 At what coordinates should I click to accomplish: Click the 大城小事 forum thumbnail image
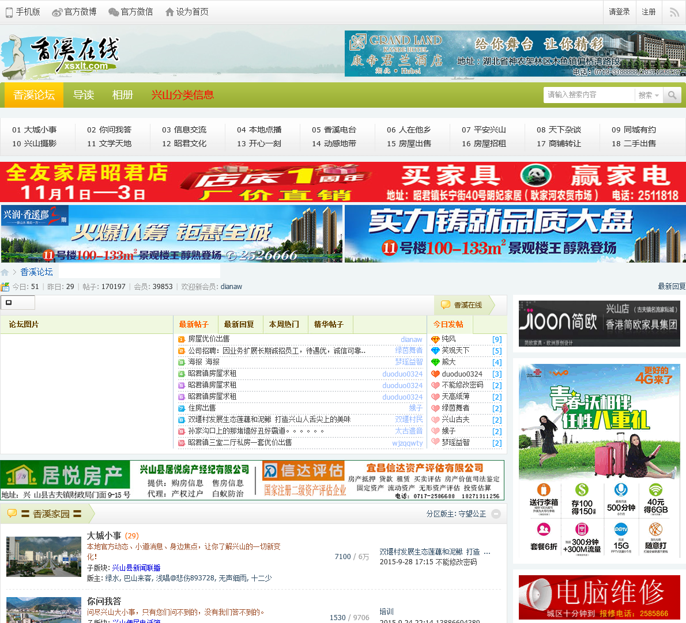point(44,557)
